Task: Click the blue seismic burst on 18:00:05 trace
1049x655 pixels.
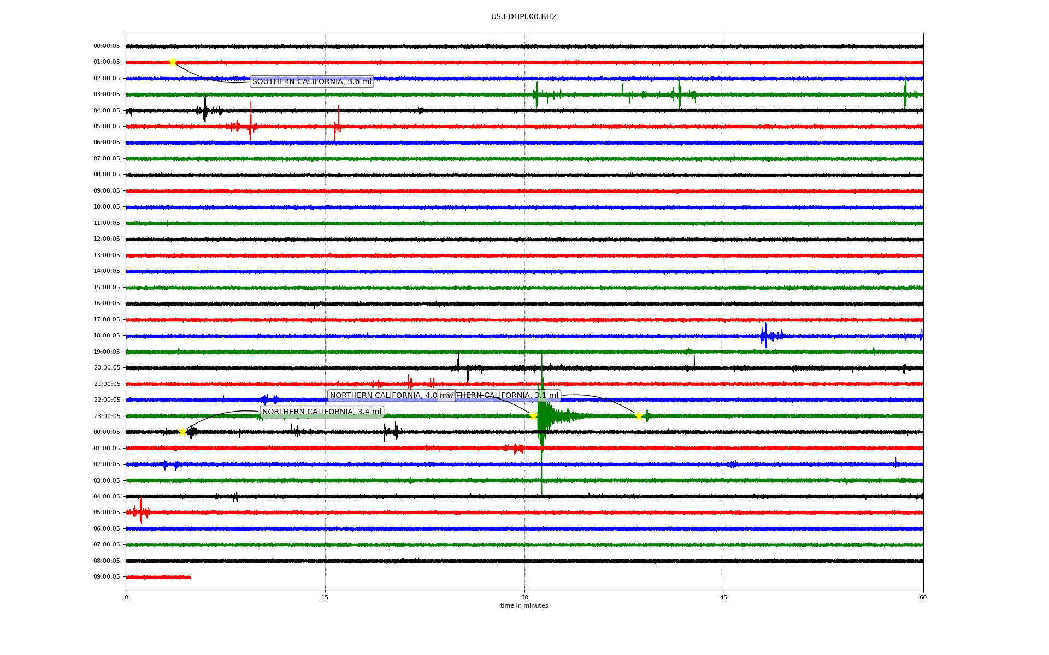Action: point(766,335)
